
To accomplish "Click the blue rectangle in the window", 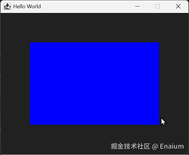I will click(x=95, y=84).
